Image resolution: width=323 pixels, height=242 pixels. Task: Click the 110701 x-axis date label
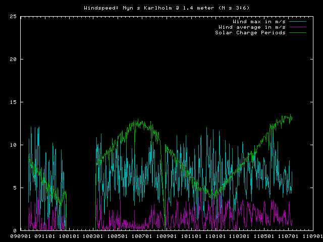(288, 236)
